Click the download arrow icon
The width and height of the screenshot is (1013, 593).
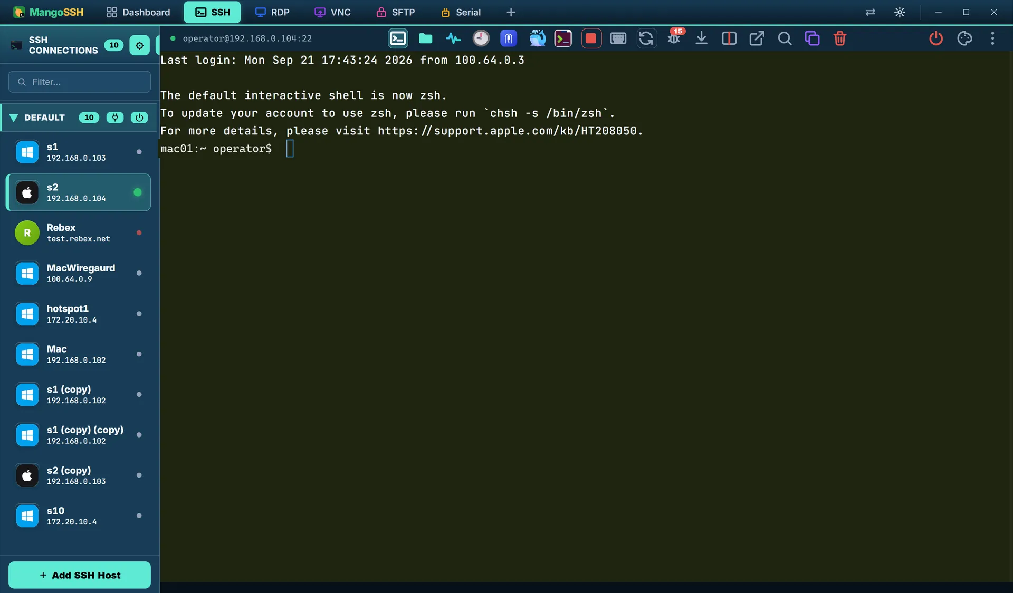701,38
